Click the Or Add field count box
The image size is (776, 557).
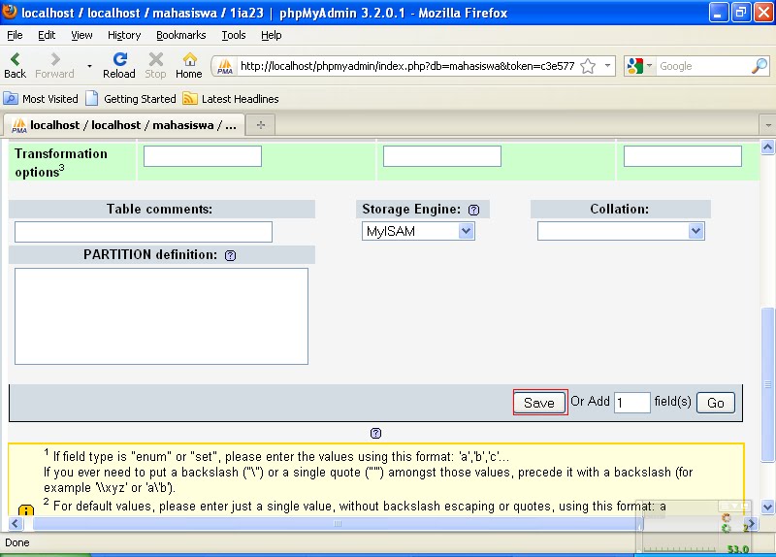632,403
